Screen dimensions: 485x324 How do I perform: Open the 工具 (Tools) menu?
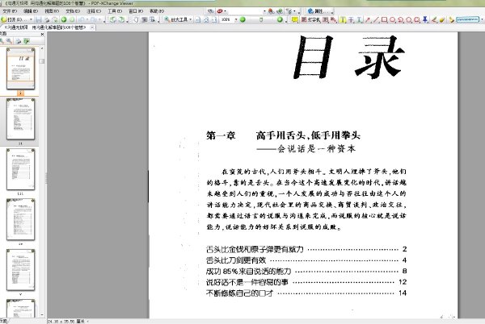pos(115,11)
